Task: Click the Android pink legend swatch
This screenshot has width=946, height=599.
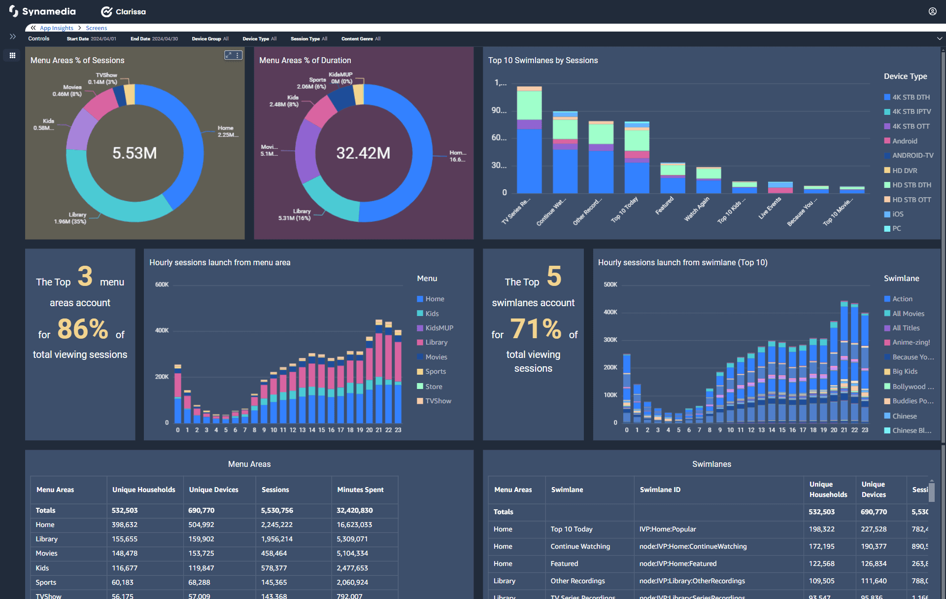Action: click(887, 141)
